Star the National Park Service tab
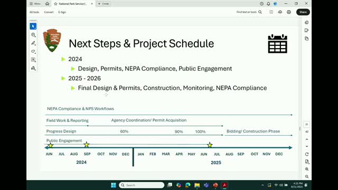Screen dimensions: 338x190 click(55, 4)
